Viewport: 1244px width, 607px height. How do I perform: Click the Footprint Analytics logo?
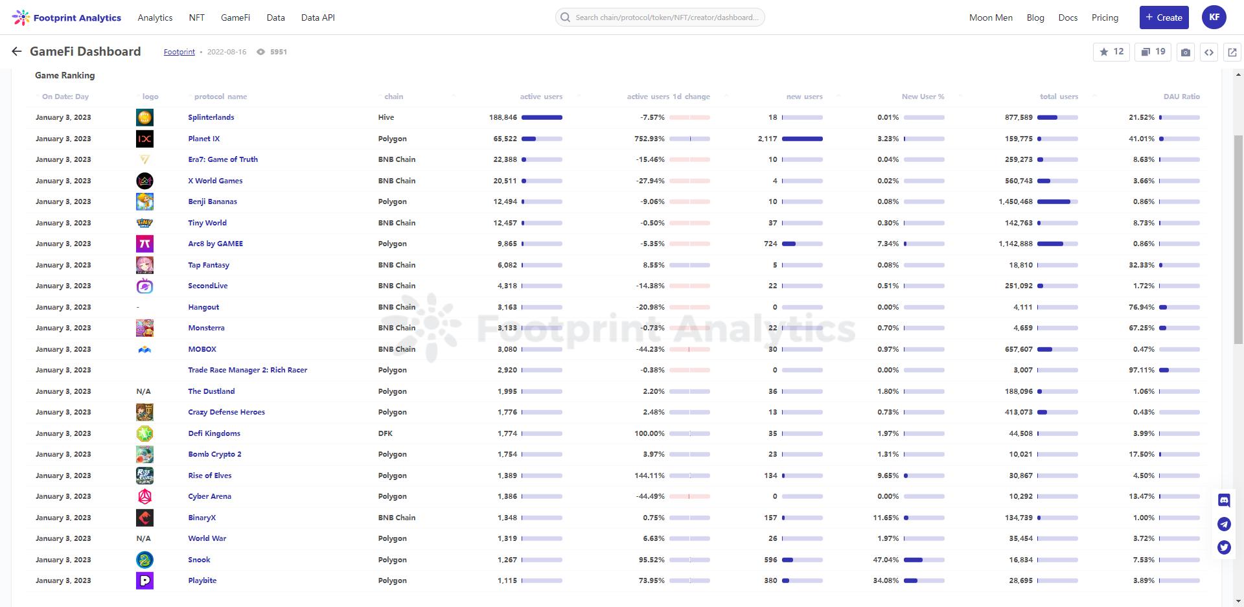pos(67,17)
